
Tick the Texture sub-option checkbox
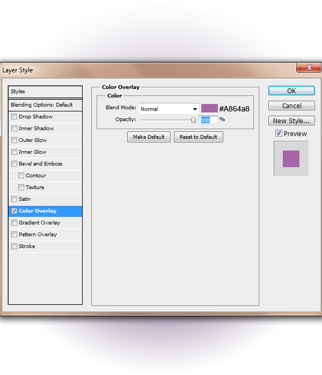(21, 187)
